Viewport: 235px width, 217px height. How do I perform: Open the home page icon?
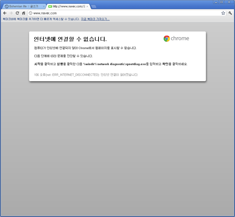pos(24,13)
